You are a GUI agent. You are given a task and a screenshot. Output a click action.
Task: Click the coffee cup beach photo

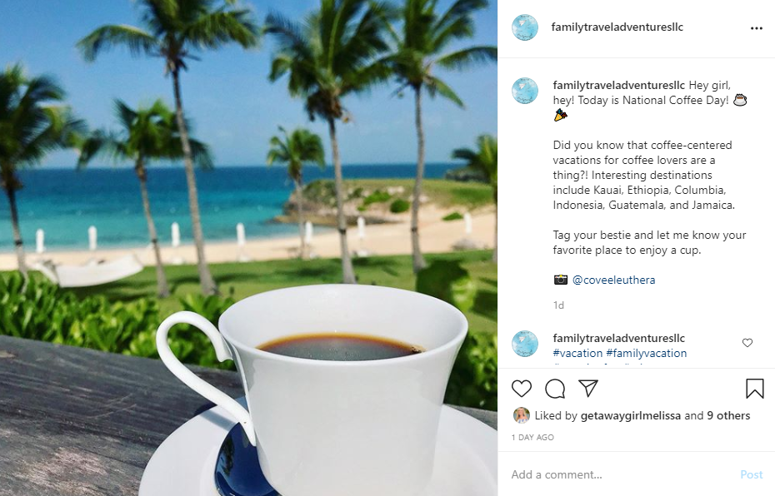click(x=248, y=248)
